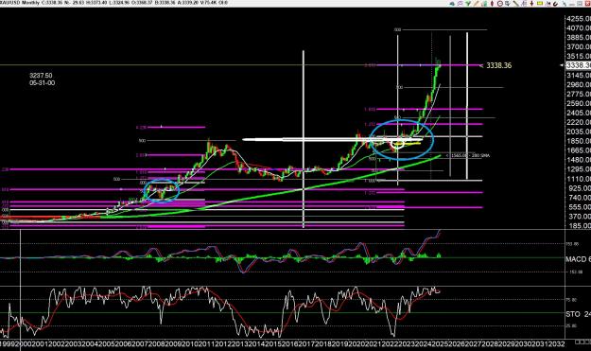Click the teal cloud icon in top toolbar

452,4
